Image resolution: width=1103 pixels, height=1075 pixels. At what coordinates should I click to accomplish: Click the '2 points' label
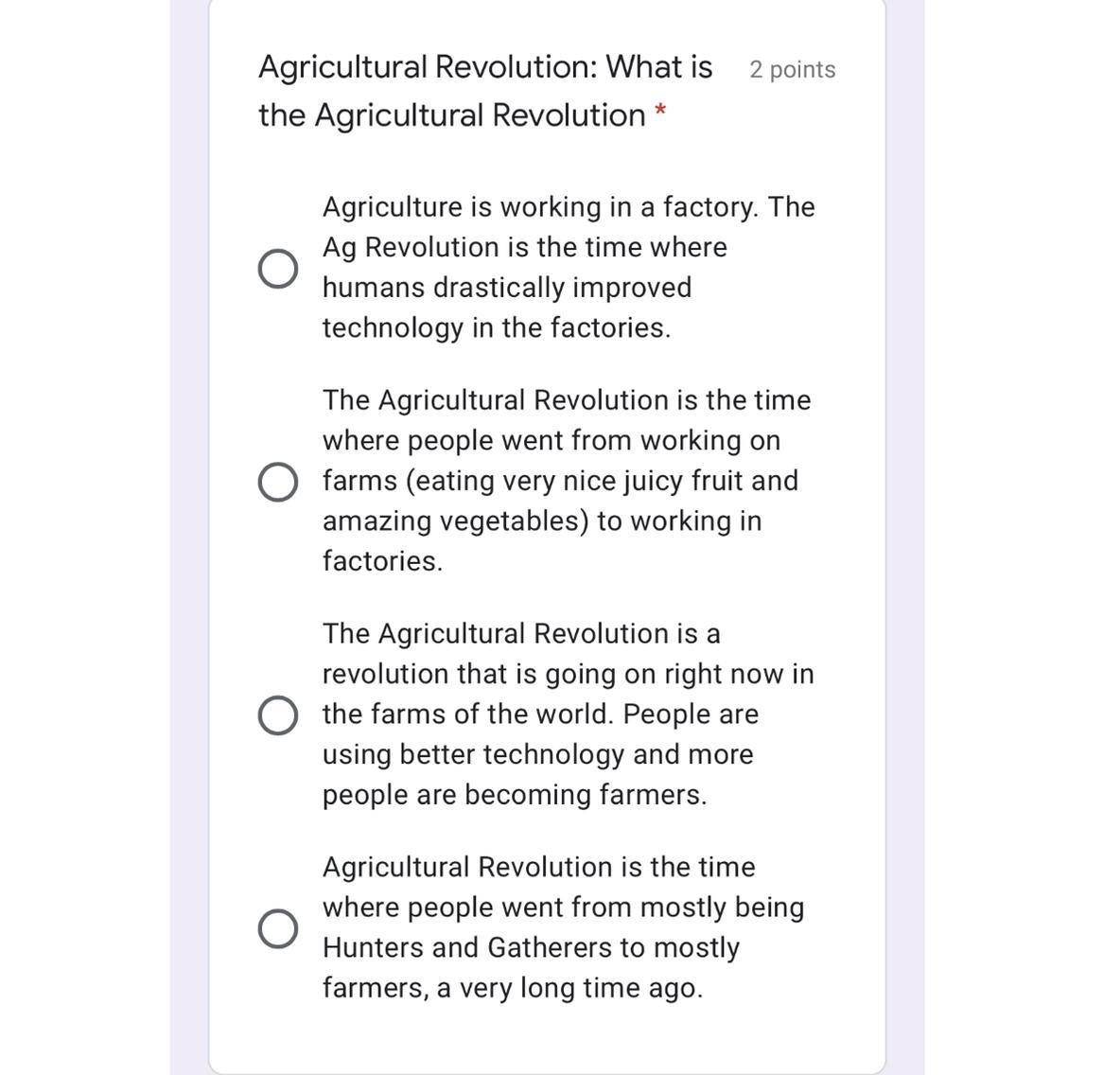pyautogui.click(x=792, y=70)
